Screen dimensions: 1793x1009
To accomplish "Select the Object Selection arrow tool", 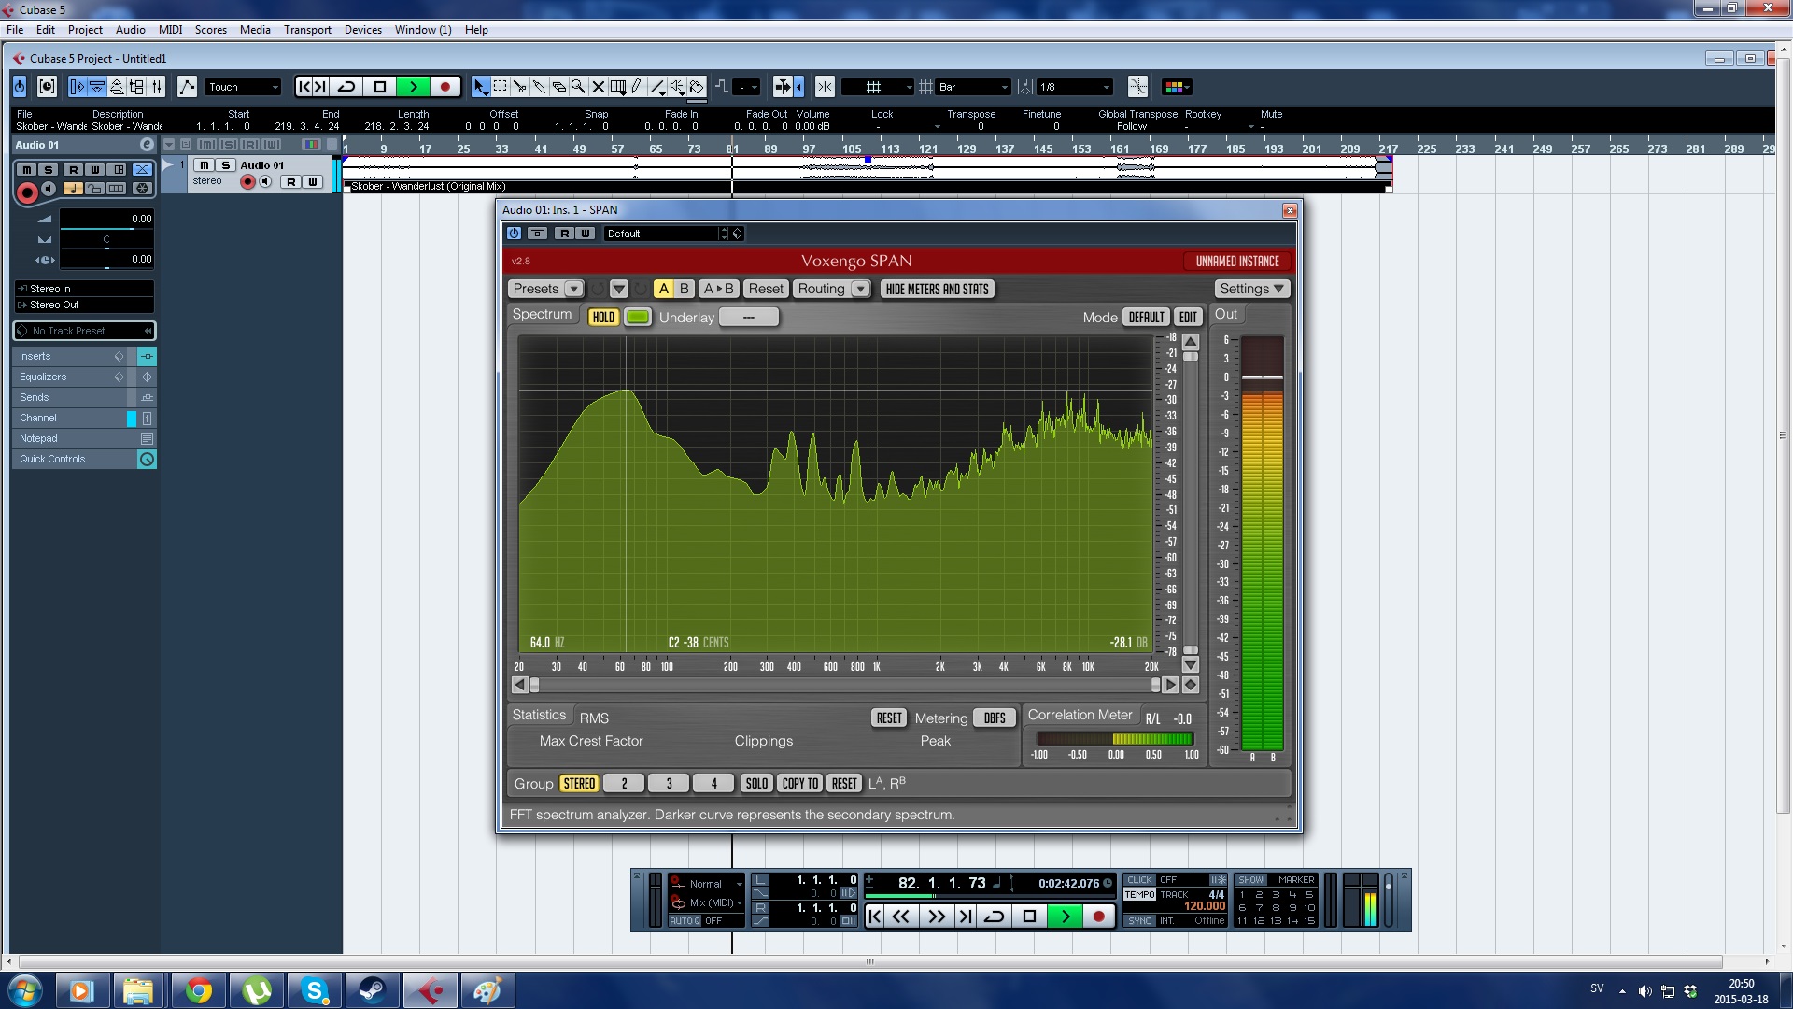I will tap(480, 87).
